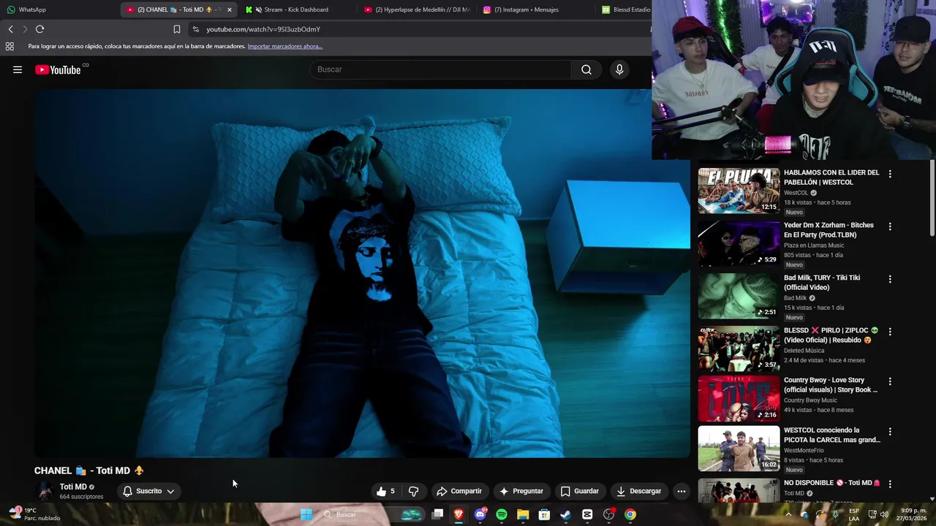
Task: Save video with 'Guardar' button
Action: [x=580, y=491]
